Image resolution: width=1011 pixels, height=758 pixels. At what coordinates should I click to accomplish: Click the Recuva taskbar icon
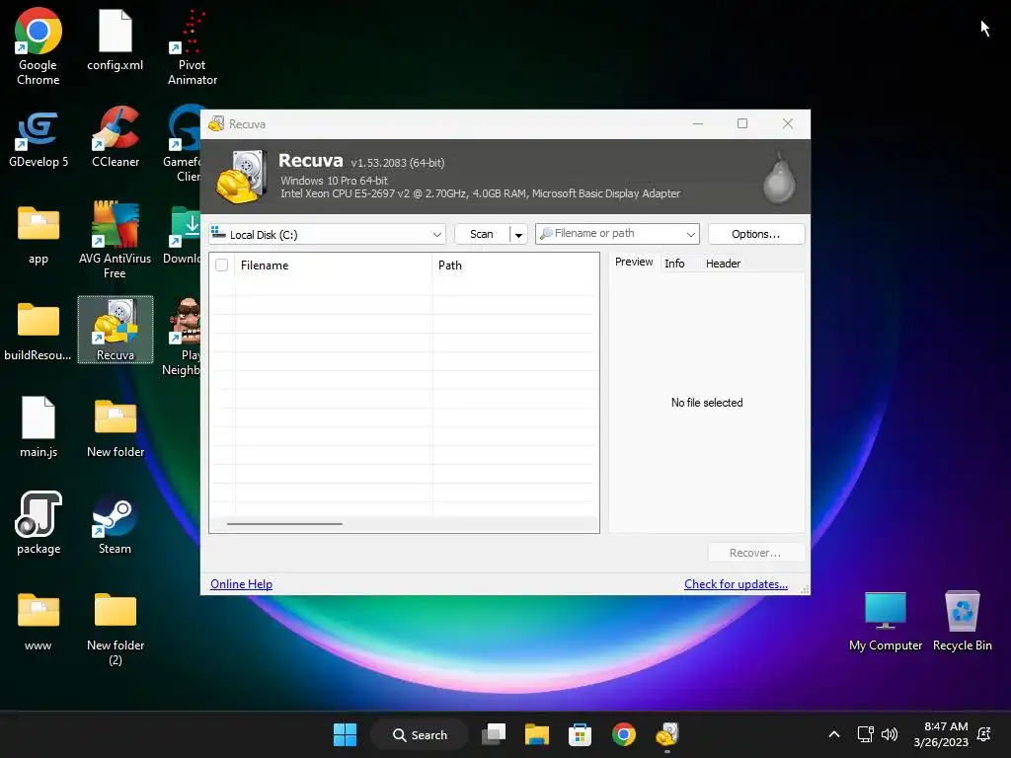pos(667,734)
